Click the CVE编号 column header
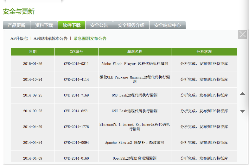This screenshot has width=249, height=165. point(76,52)
